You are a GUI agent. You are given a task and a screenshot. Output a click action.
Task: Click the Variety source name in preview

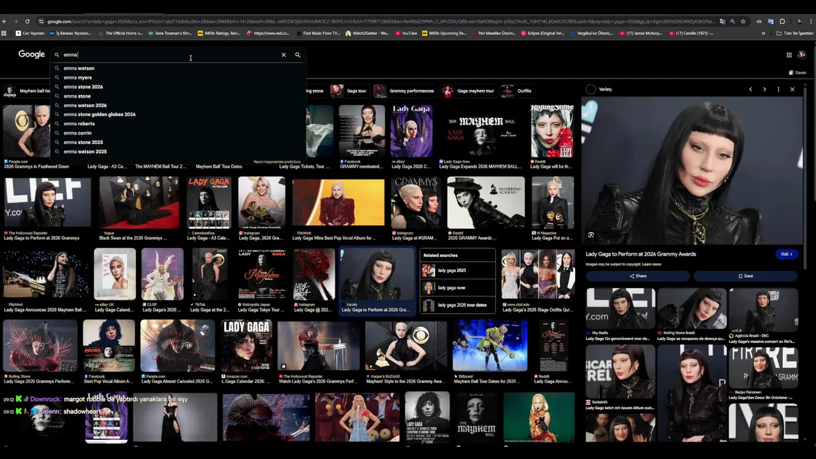(x=605, y=89)
